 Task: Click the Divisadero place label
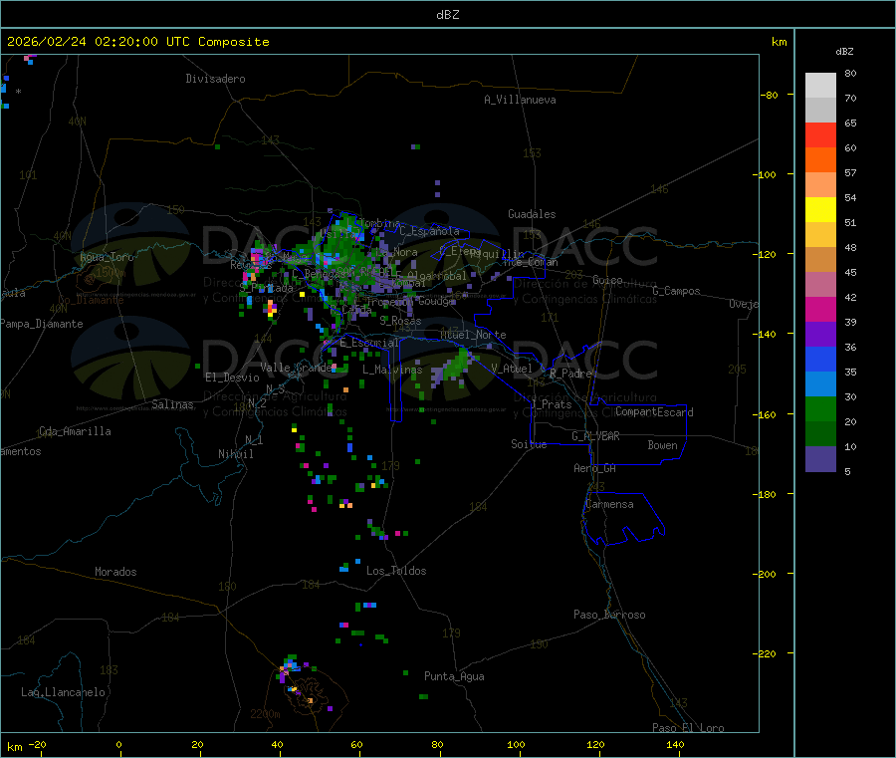[x=215, y=79]
